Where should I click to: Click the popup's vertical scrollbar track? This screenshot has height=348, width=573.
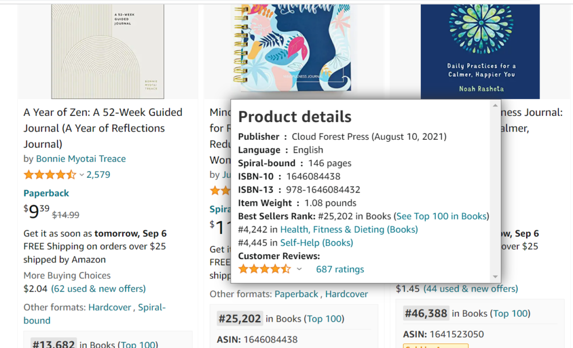[x=495, y=191]
